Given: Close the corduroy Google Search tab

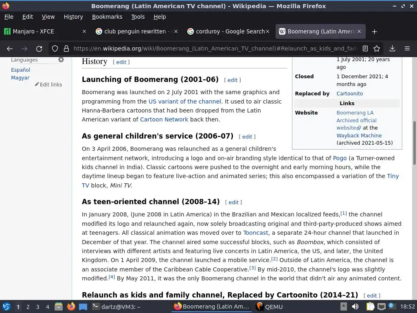Looking at the screenshot, I should coord(268,31).
